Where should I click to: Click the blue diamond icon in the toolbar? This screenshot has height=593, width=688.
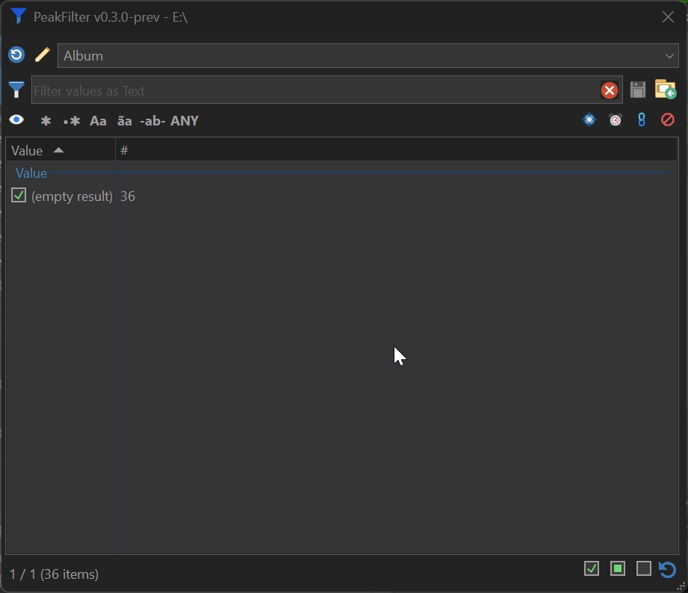589,120
